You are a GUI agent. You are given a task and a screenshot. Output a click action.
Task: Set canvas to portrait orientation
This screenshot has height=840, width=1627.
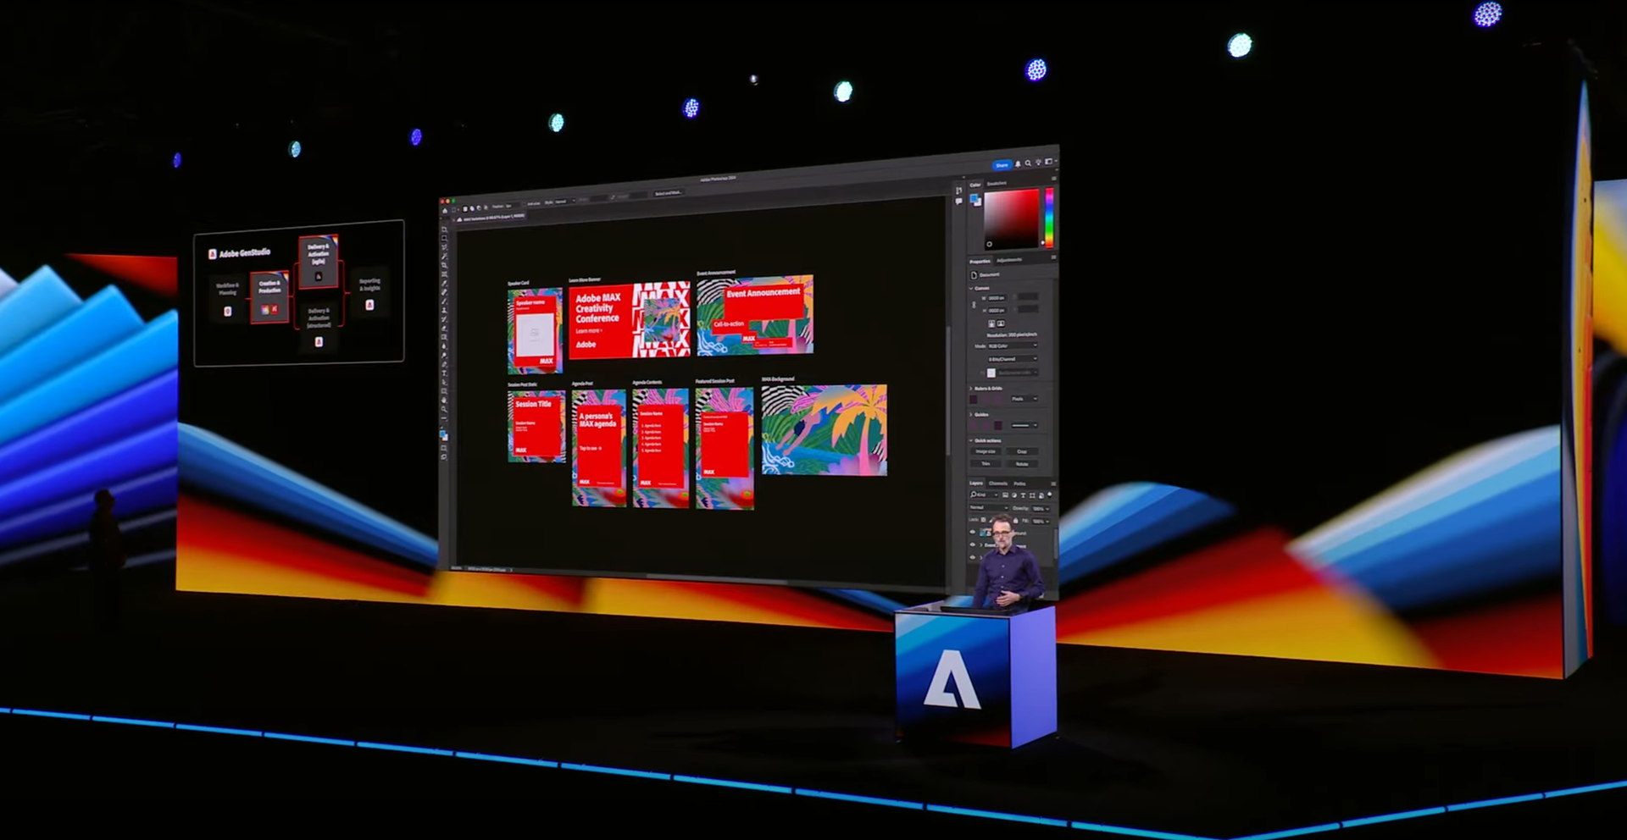coord(991,323)
